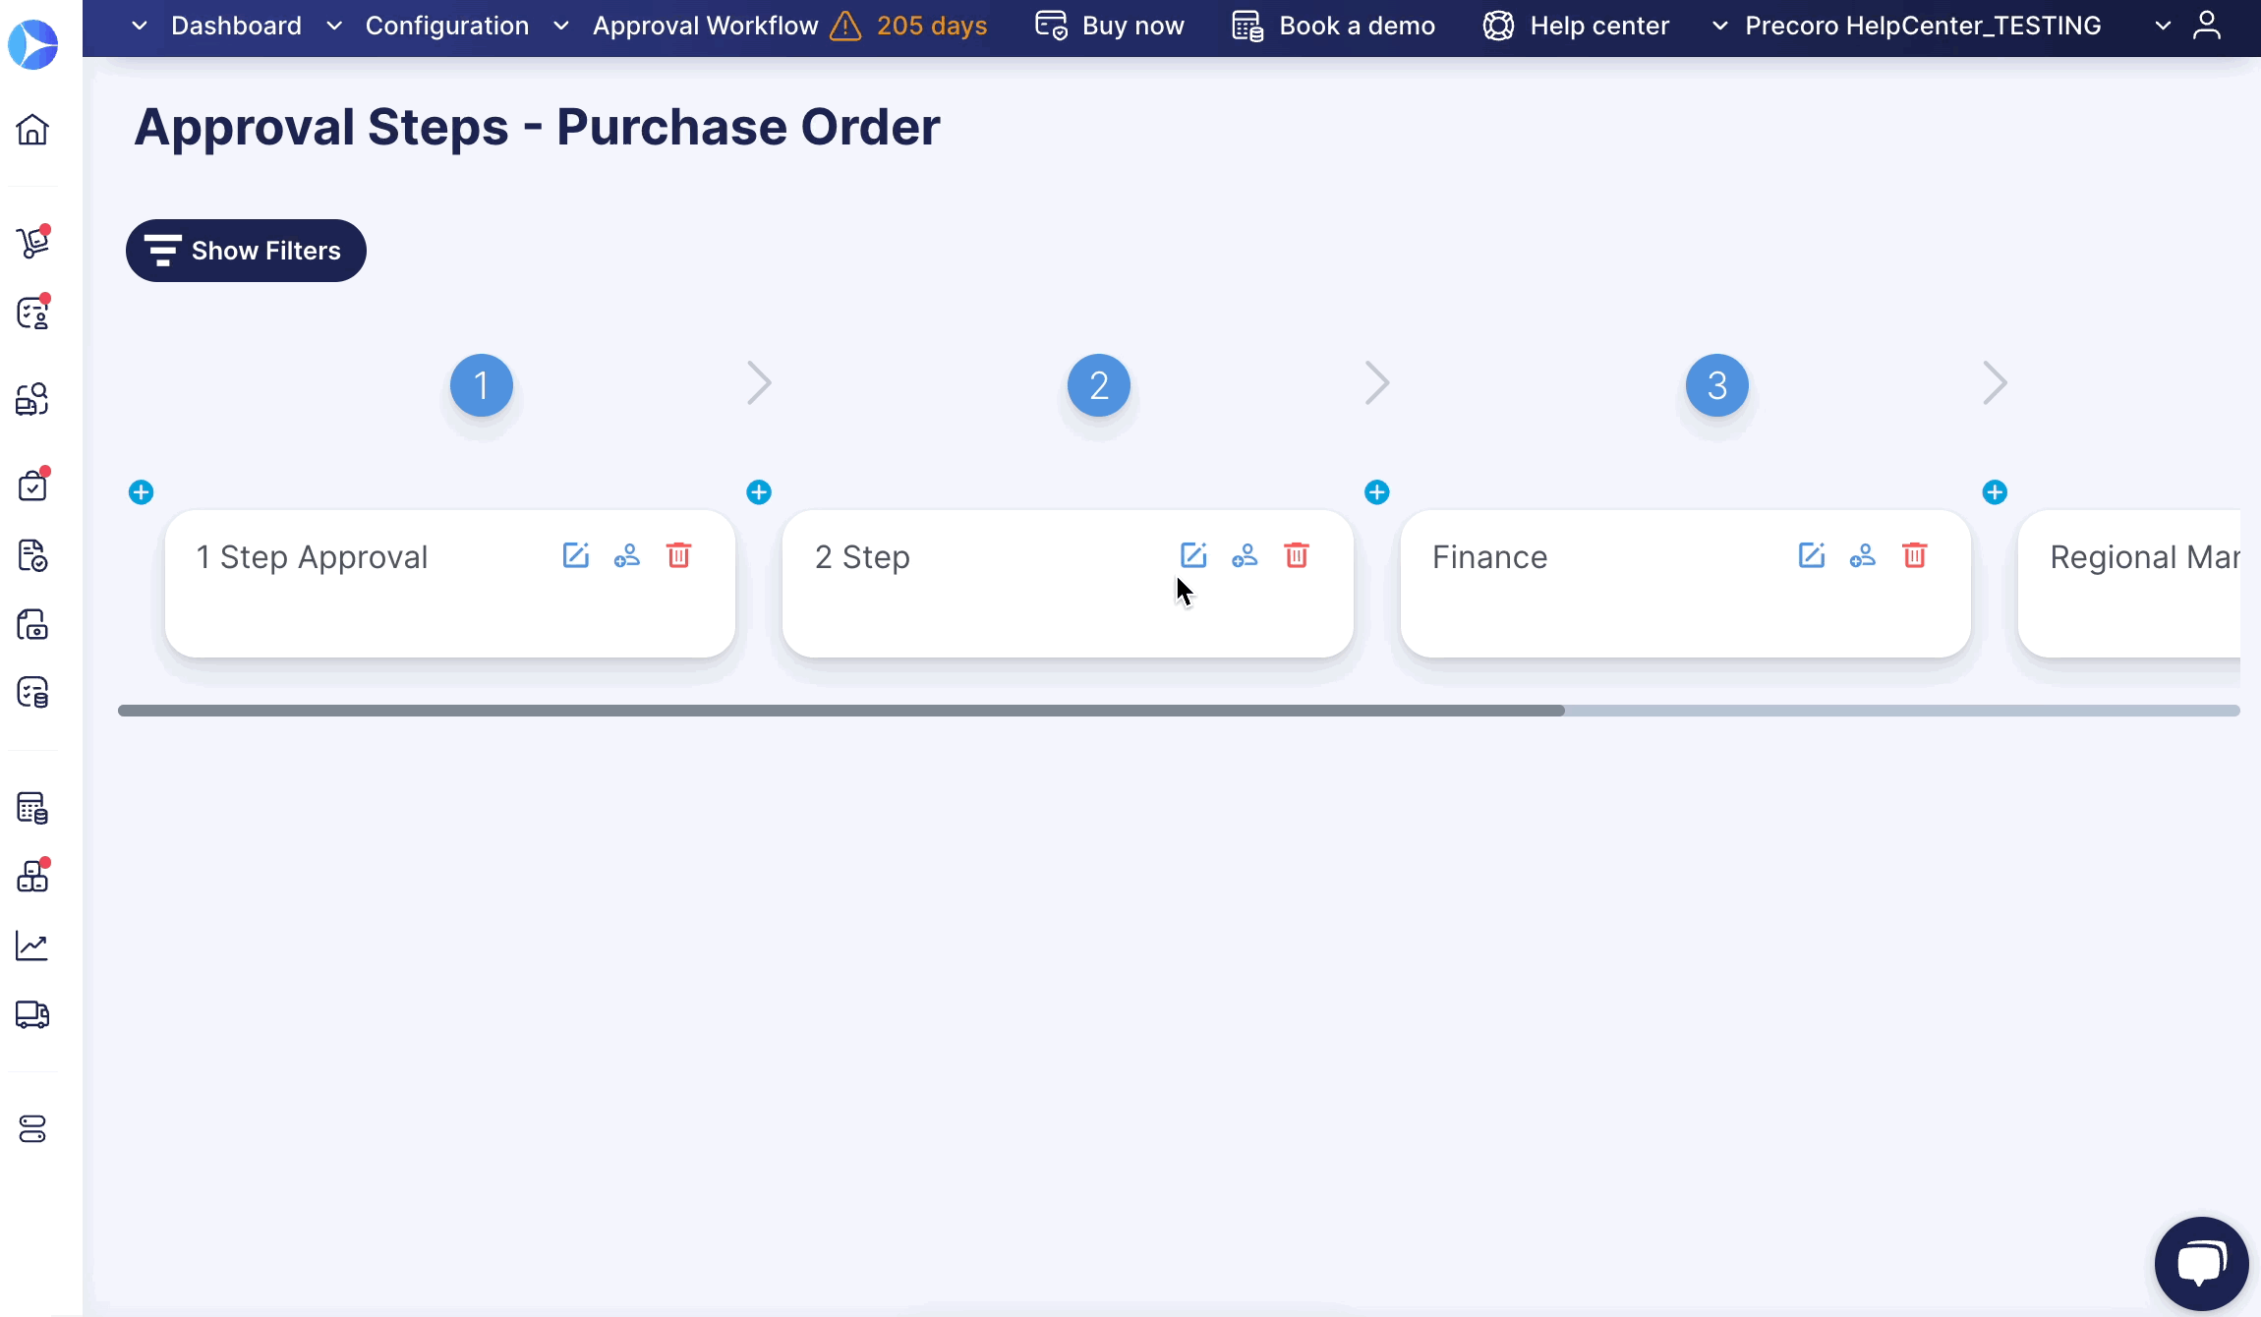This screenshot has width=2261, height=1317.
Task: Select the shopping cart icon in sidebar
Action: click(33, 241)
